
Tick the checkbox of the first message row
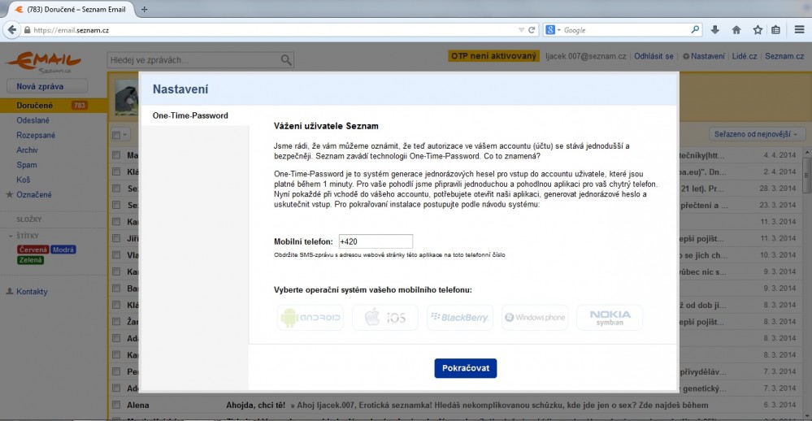pos(116,154)
